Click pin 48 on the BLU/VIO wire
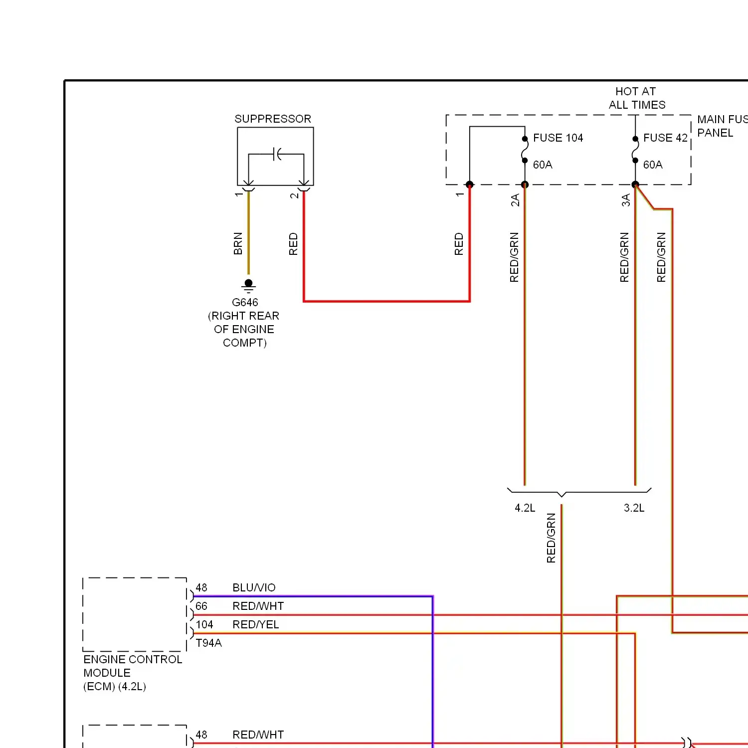The image size is (748, 748). click(x=201, y=587)
